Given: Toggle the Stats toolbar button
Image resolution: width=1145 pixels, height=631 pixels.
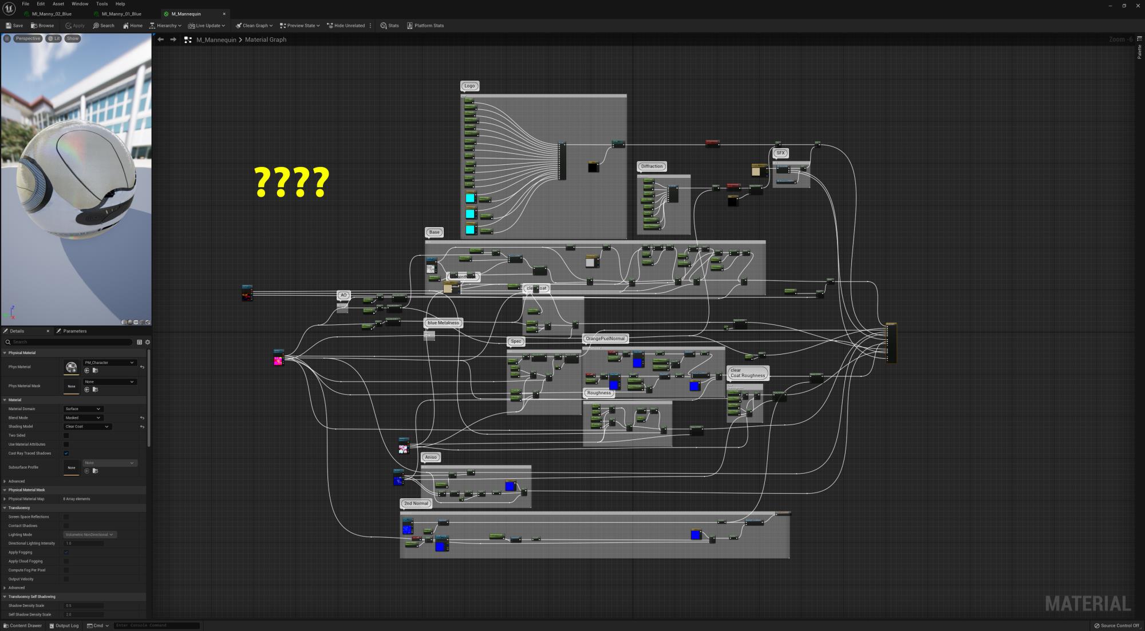Looking at the screenshot, I should coord(390,26).
